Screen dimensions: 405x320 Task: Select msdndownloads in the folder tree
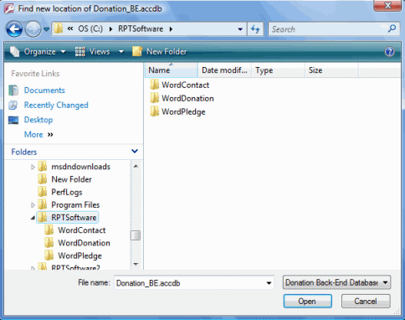click(80, 167)
